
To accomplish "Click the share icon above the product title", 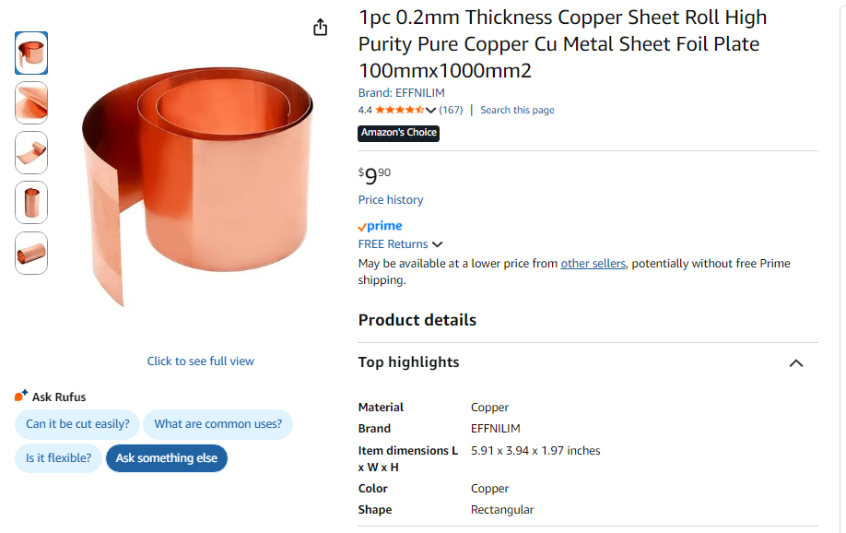I will tap(320, 28).
